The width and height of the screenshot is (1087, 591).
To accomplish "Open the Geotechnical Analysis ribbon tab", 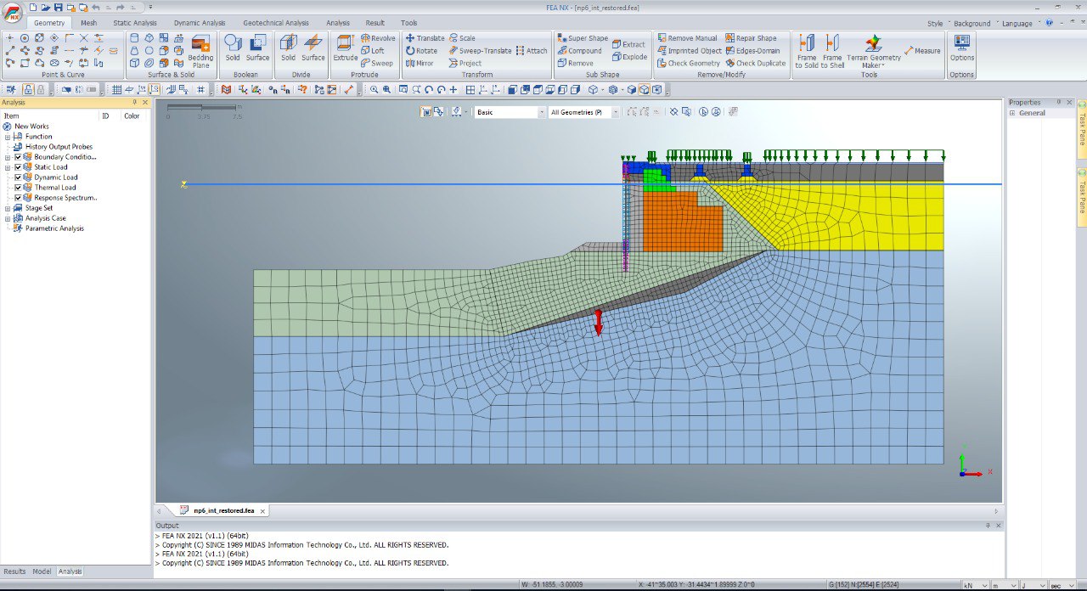I will [x=276, y=23].
